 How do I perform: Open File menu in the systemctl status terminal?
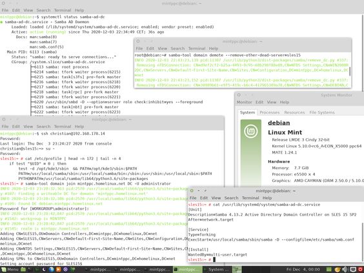(5, 10)
